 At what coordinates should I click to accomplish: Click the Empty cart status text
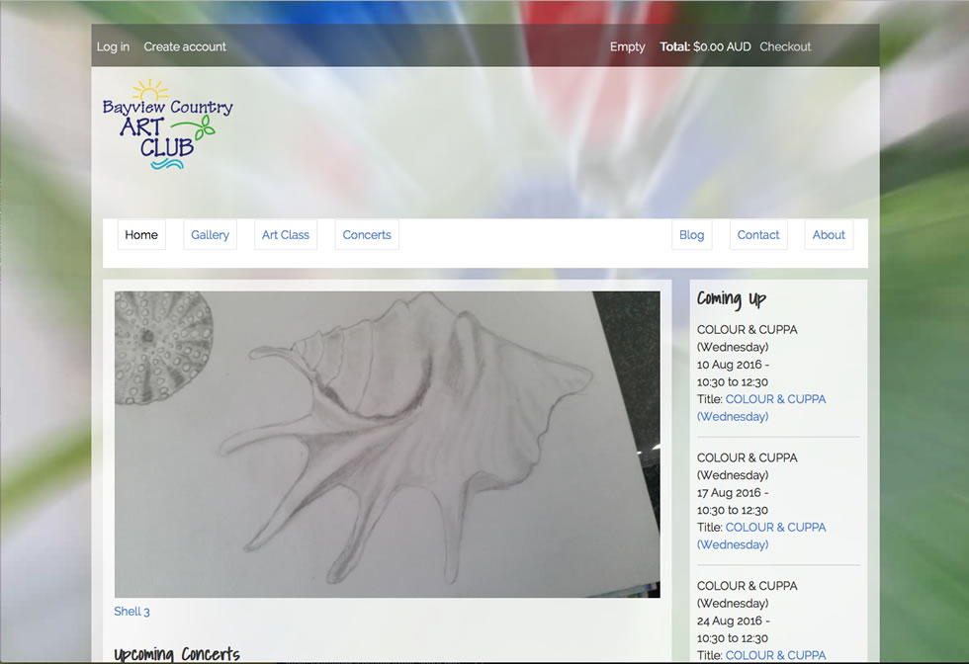point(627,46)
